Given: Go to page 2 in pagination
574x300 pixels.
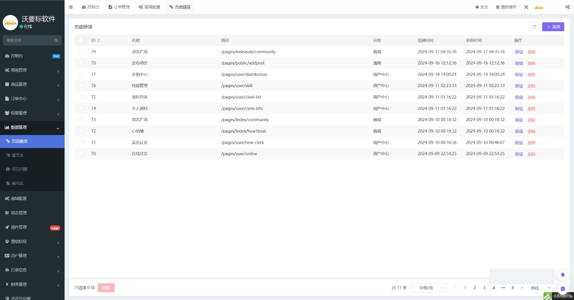Looking at the screenshot, I should pos(474,288).
